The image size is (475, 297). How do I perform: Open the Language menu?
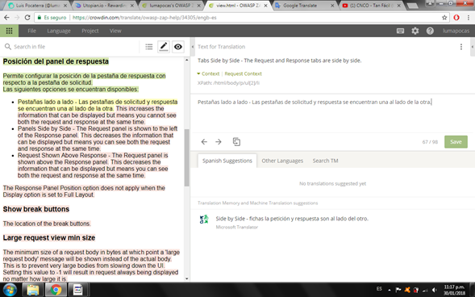[x=59, y=31]
